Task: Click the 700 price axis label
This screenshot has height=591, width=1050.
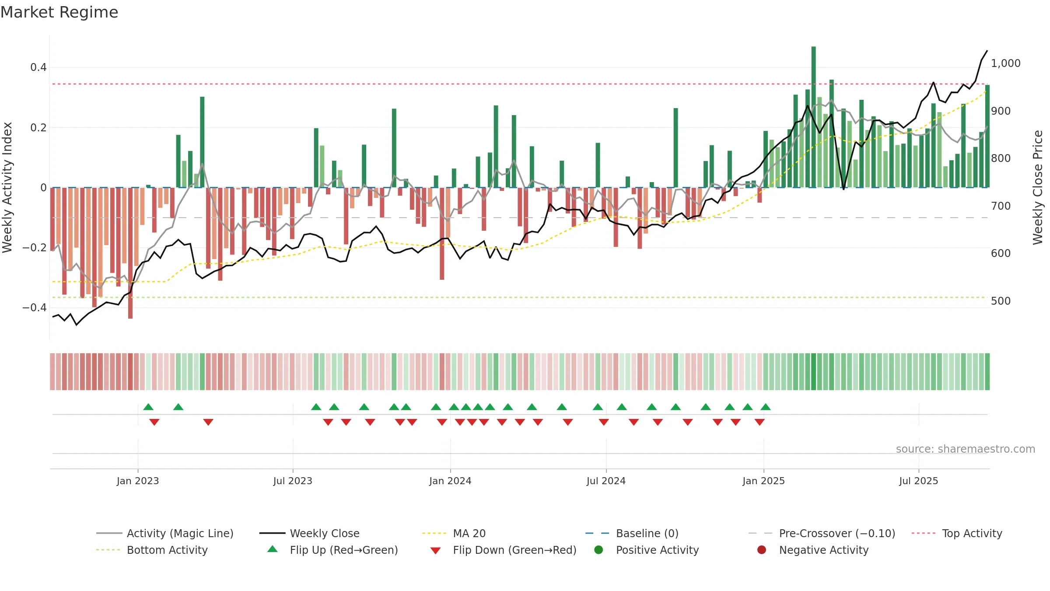Action: coord(1001,206)
